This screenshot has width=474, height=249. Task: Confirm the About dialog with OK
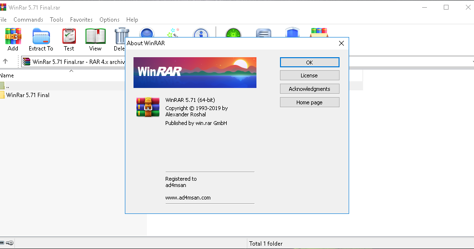[310, 62]
